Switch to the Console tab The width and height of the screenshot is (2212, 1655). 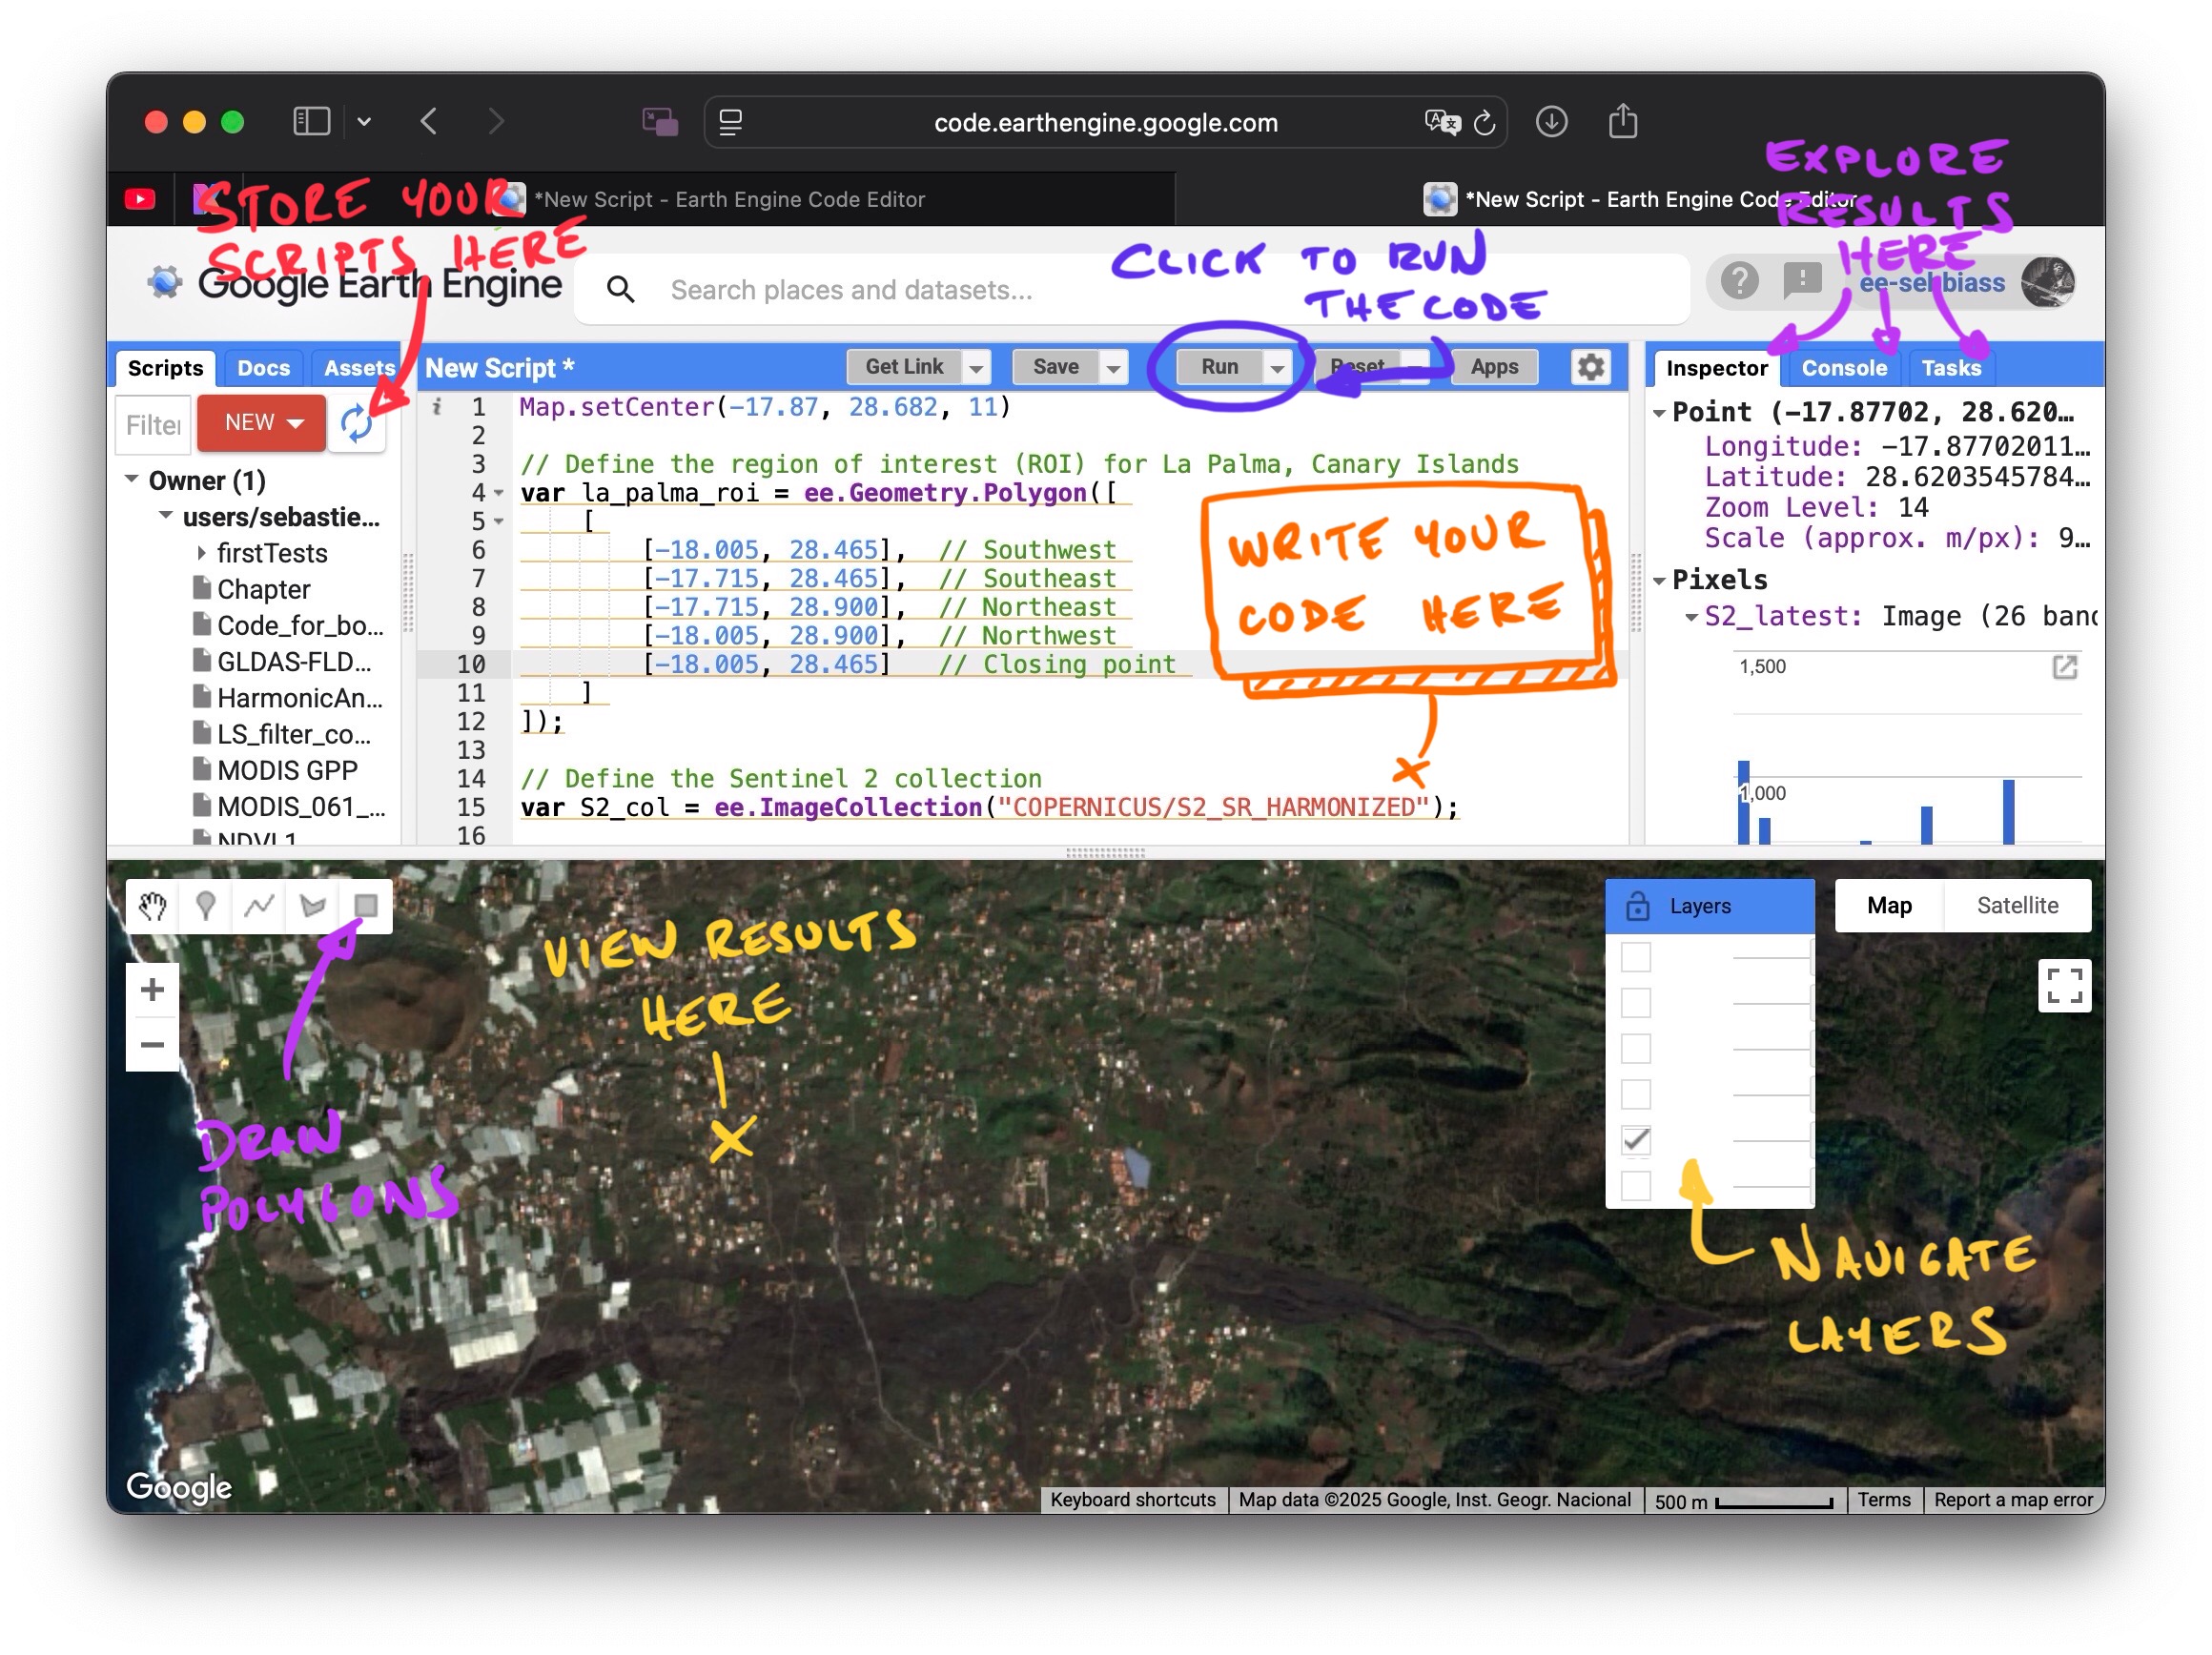pyautogui.click(x=1843, y=368)
